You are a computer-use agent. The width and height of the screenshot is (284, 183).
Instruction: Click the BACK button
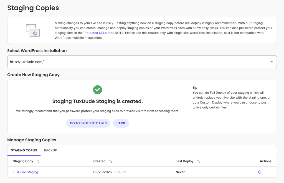121,123
